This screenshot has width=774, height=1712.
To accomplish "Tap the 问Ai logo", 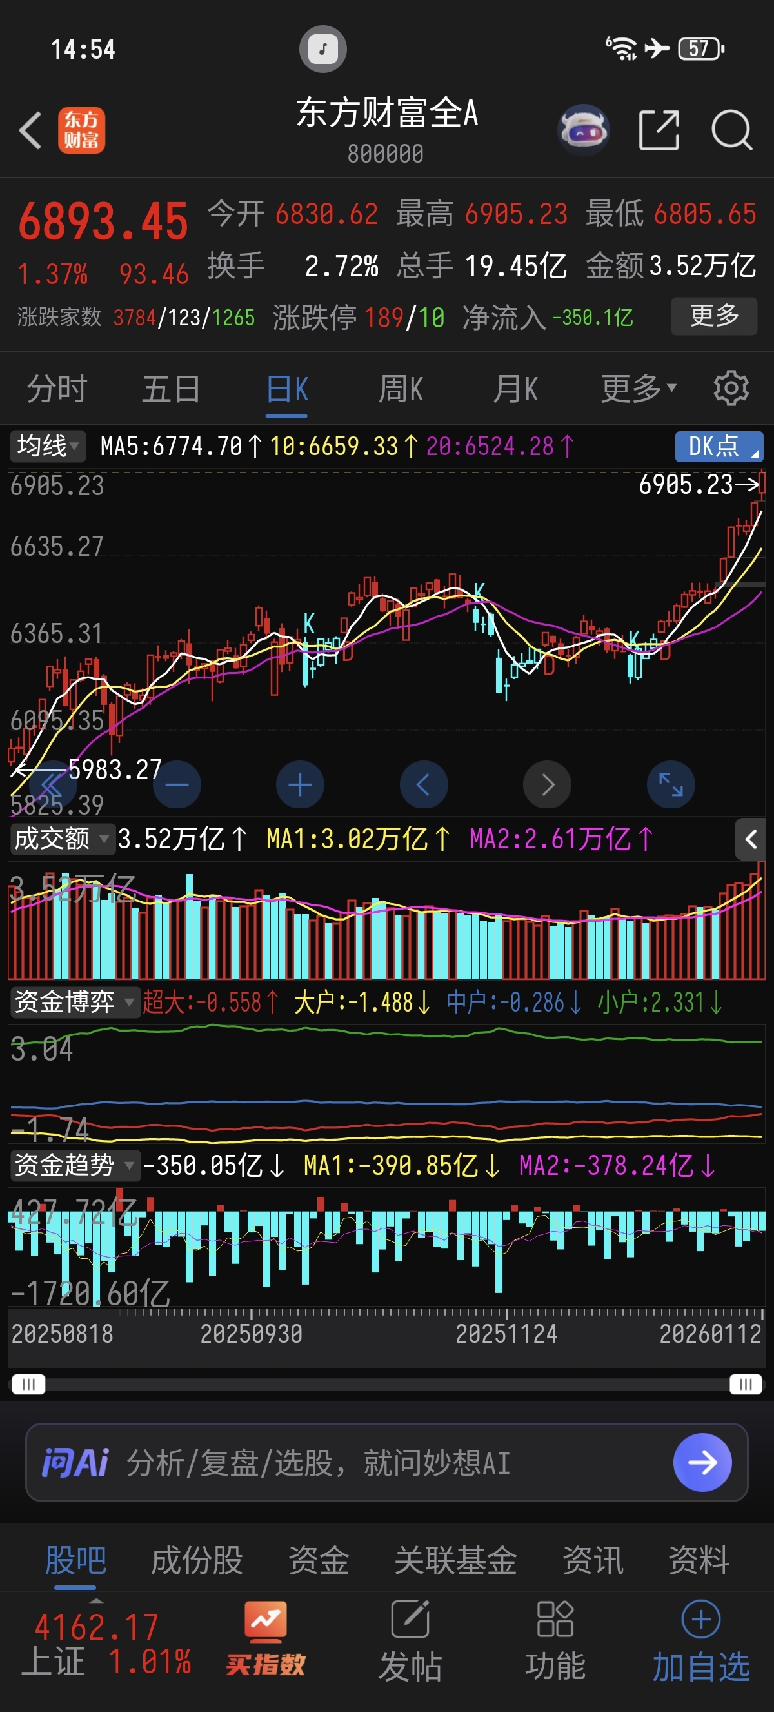I will click(x=75, y=1462).
